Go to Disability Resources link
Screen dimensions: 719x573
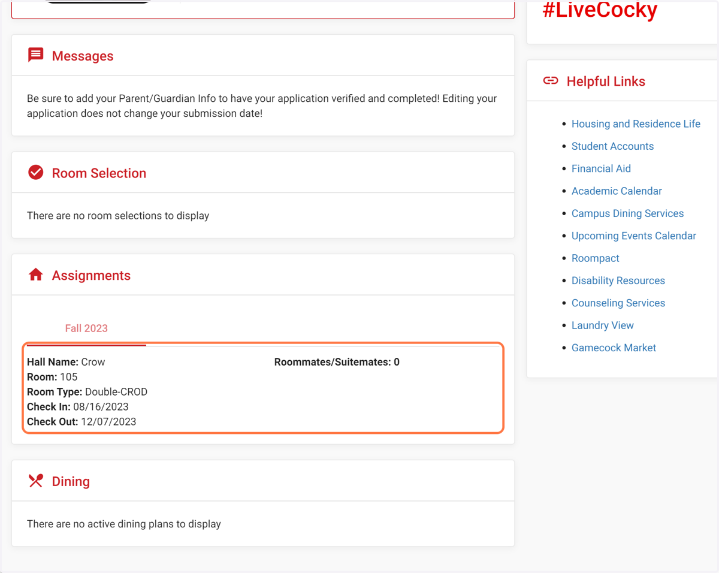pyautogui.click(x=618, y=281)
